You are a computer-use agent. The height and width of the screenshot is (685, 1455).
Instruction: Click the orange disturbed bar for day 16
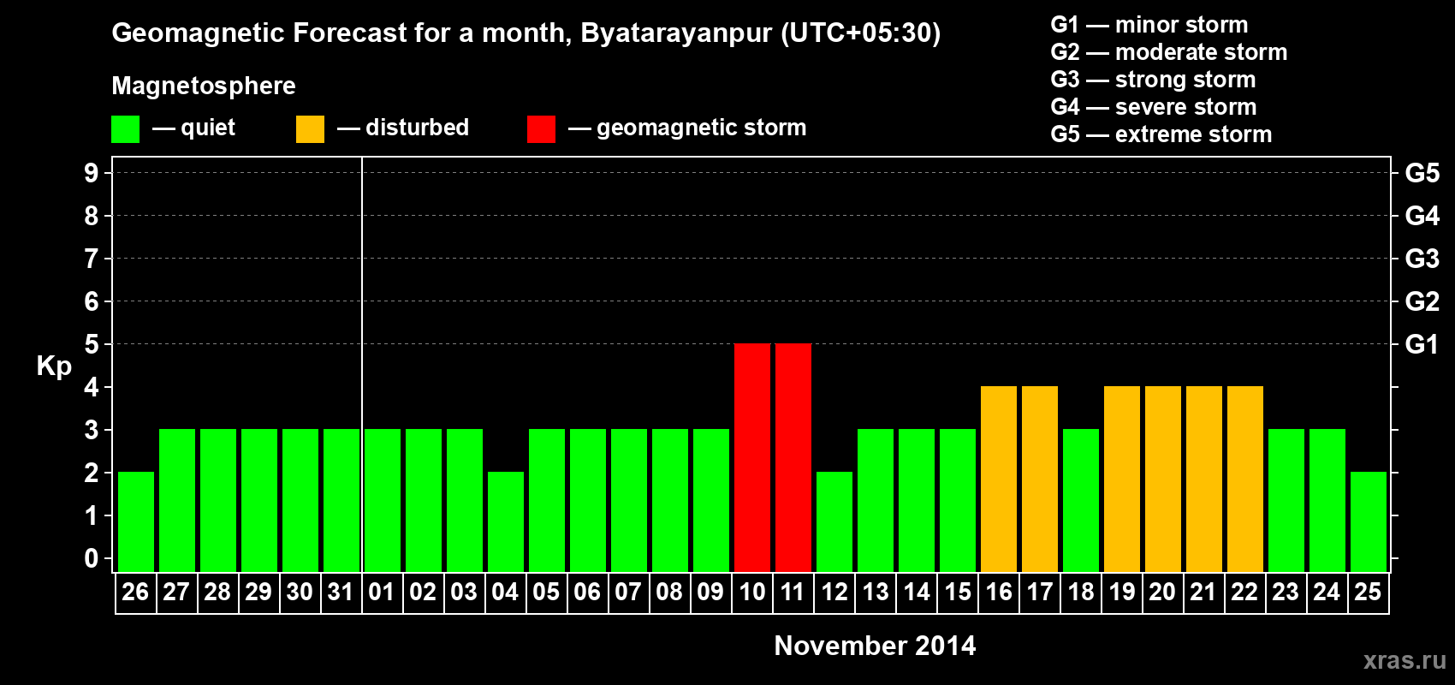click(x=999, y=479)
